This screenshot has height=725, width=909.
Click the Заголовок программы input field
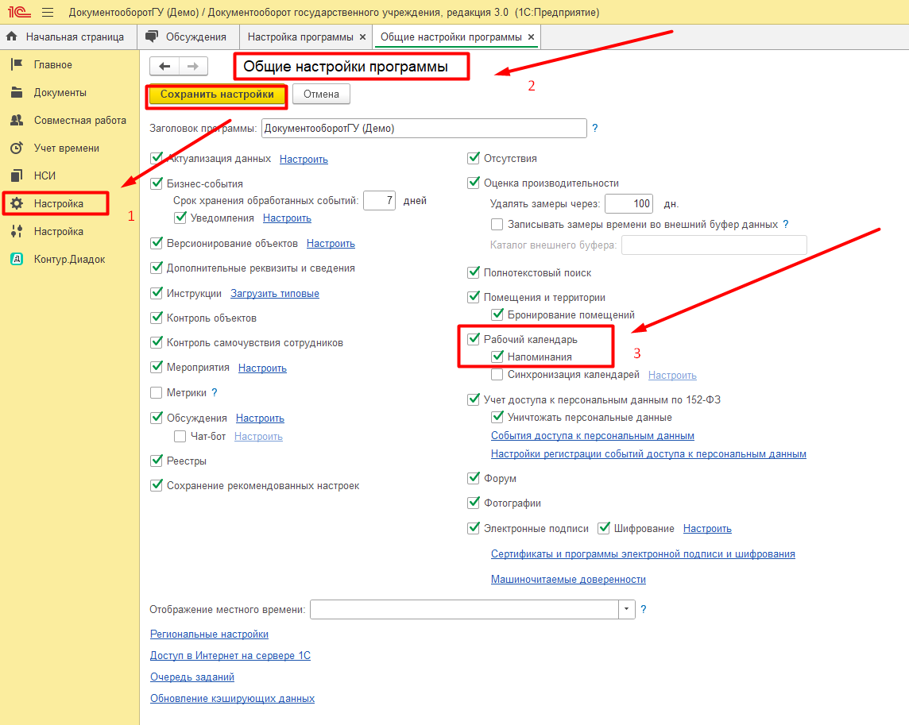[424, 128]
